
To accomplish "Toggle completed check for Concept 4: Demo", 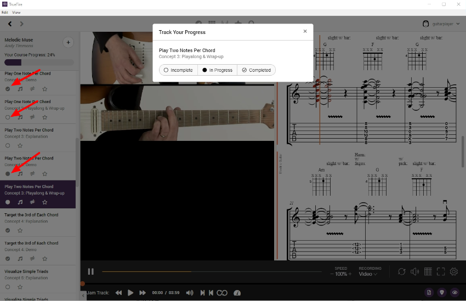I will click(x=8, y=259).
